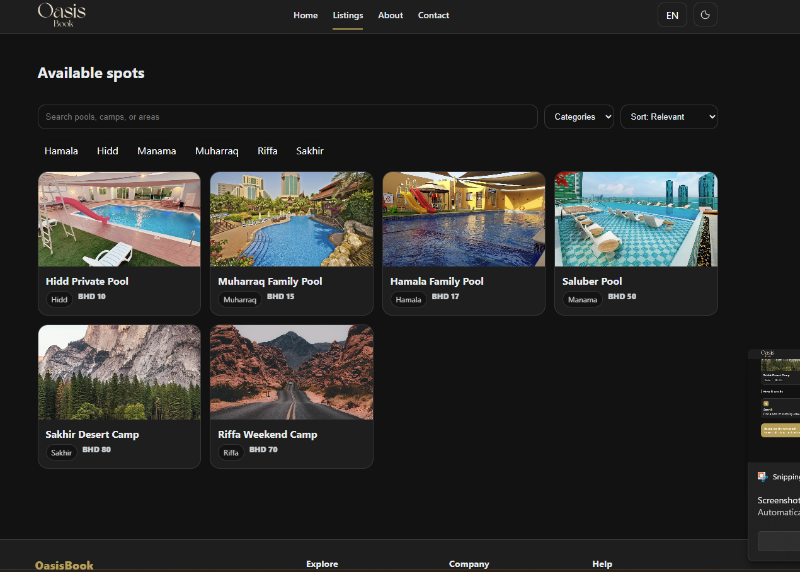800x572 pixels.
Task: Open the Saluber Pool photo
Action: pos(636,219)
